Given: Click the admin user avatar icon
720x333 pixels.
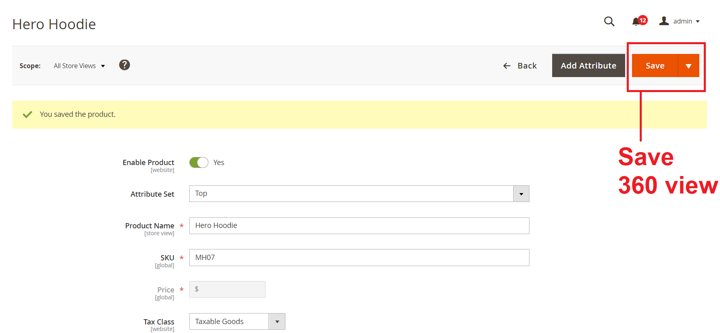Looking at the screenshot, I should tap(664, 21).
